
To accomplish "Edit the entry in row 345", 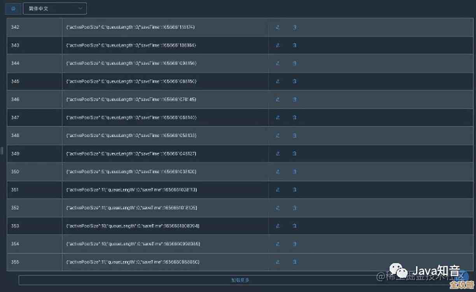I will pos(278,81).
